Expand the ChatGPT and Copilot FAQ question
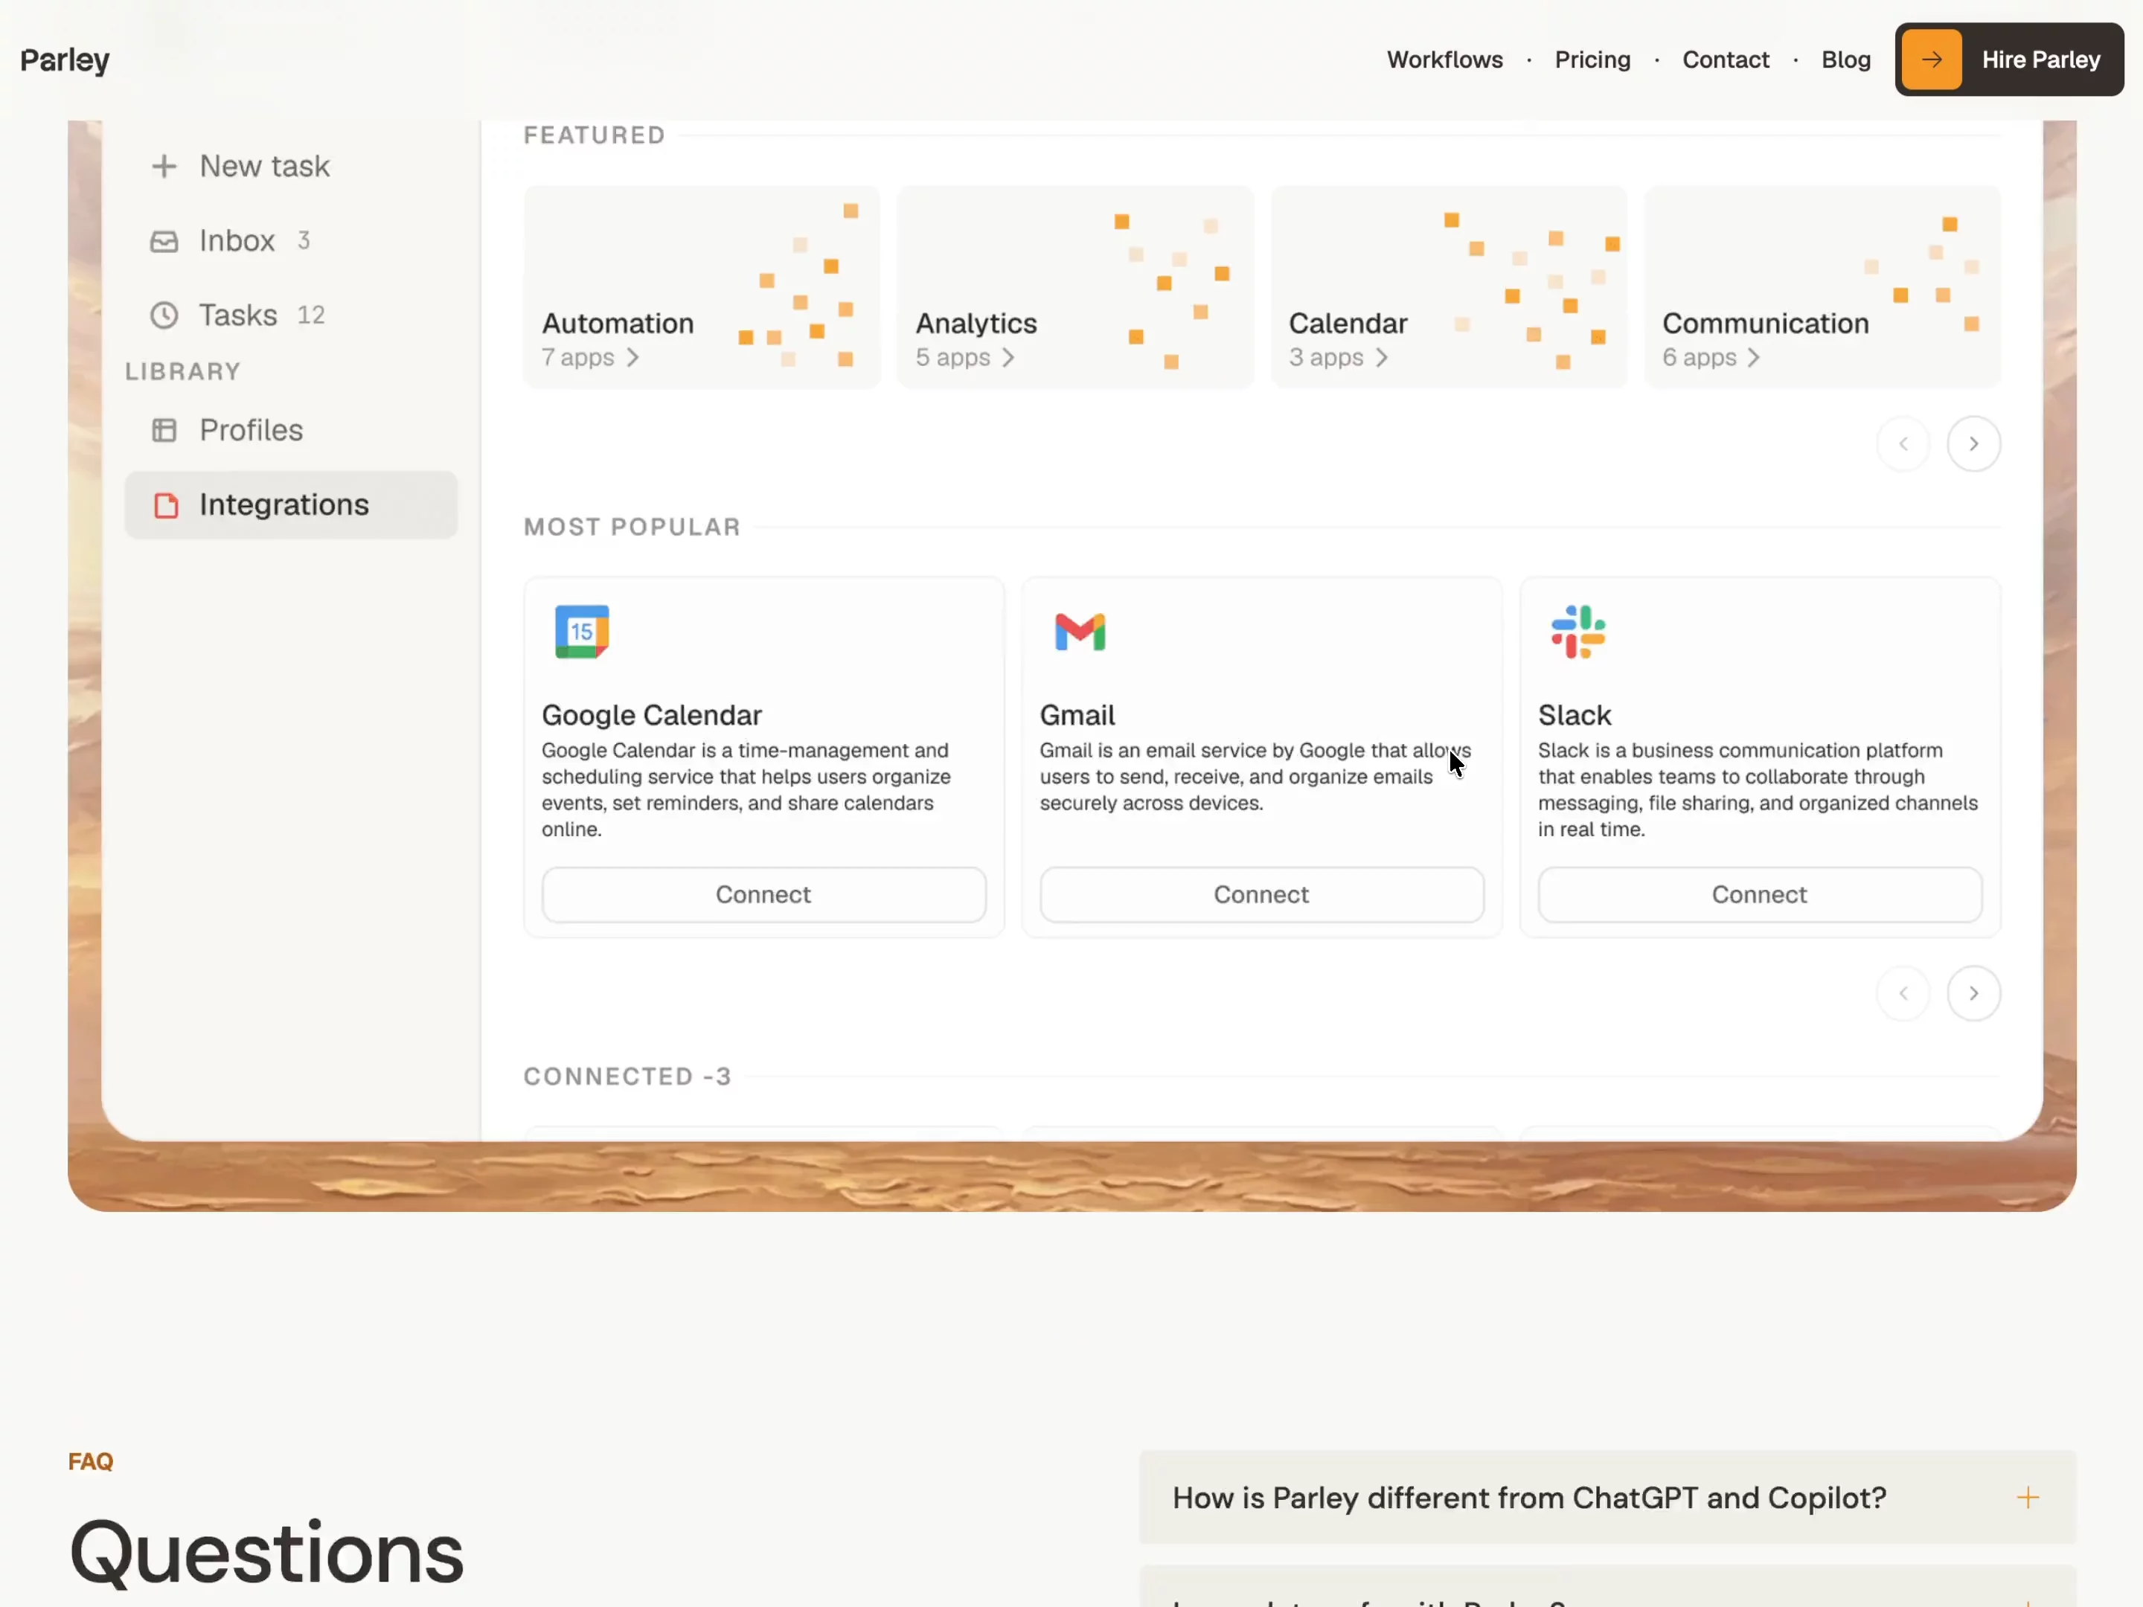Image resolution: width=2143 pixels, height=1607 pixels. [x=1607, y=1498]
